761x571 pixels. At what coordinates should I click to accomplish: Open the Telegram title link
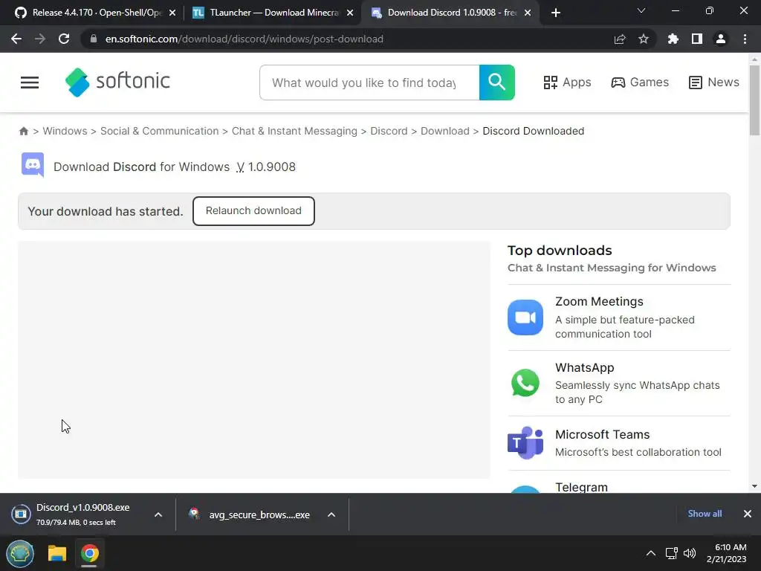pos(581,487)
